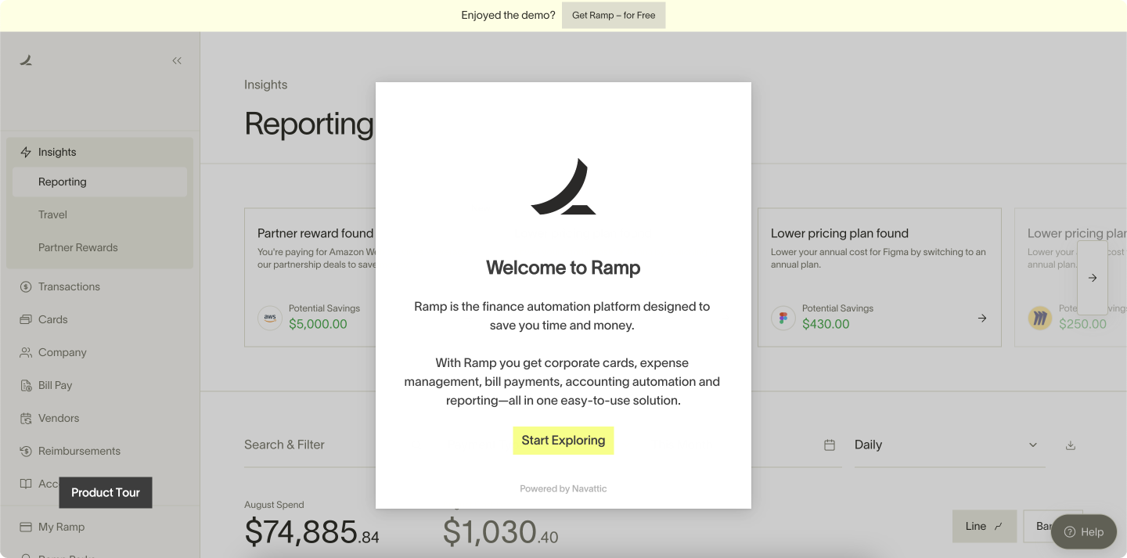This screenshot has width=1127, height=558.
Task: Toggle Line chart view
Action: 985,526
